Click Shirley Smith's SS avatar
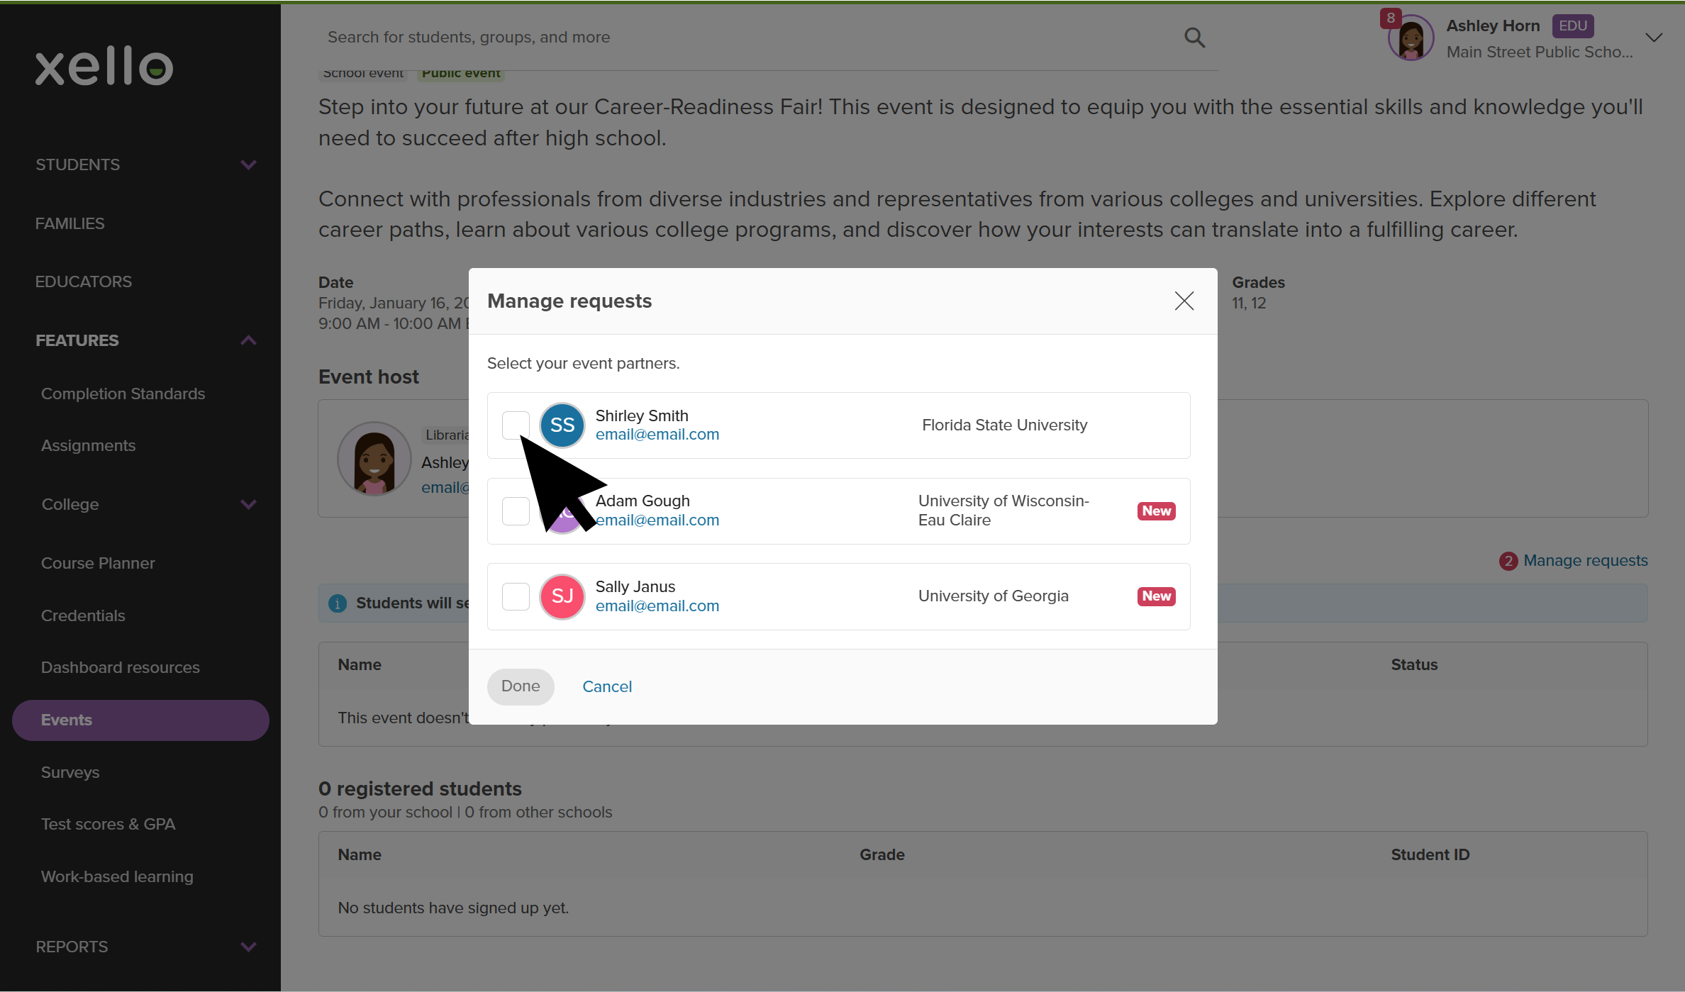 coord(562,425)
